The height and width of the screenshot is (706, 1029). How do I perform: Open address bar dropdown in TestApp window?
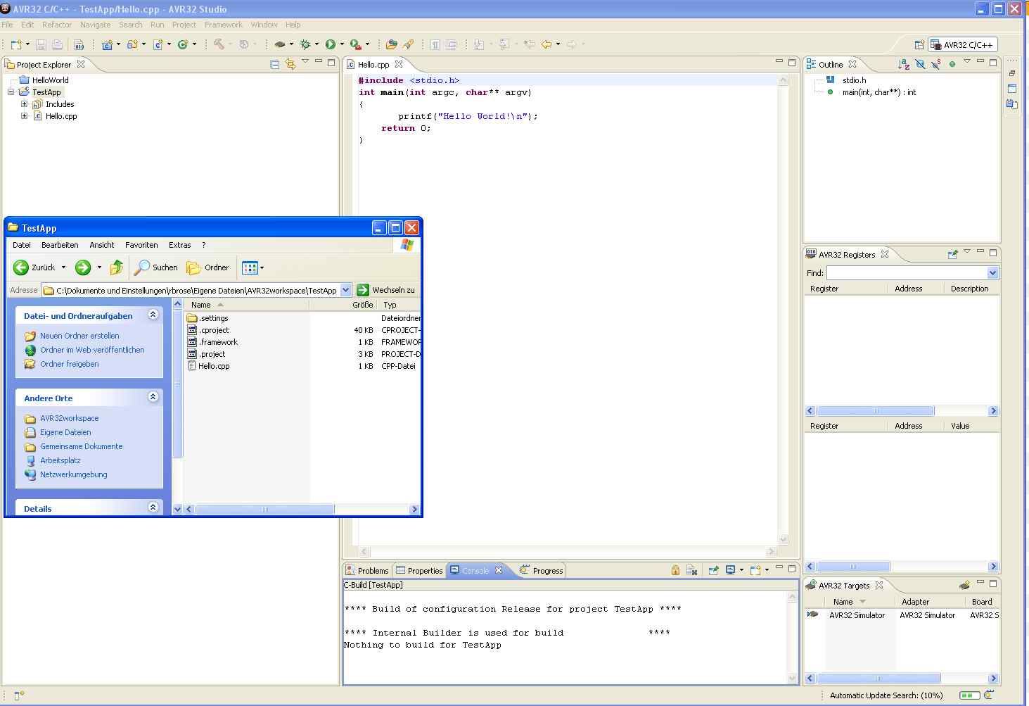click(x=345, y=290)
